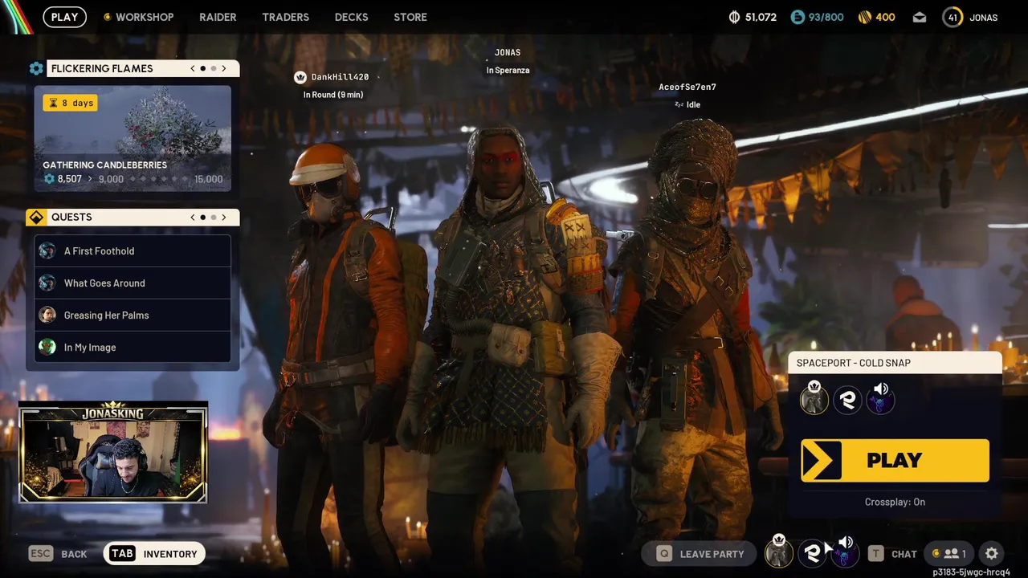This screenshot has height=578, width=1028.
Task: Open the settings gear icon
Action: click(x=992, y=553)
